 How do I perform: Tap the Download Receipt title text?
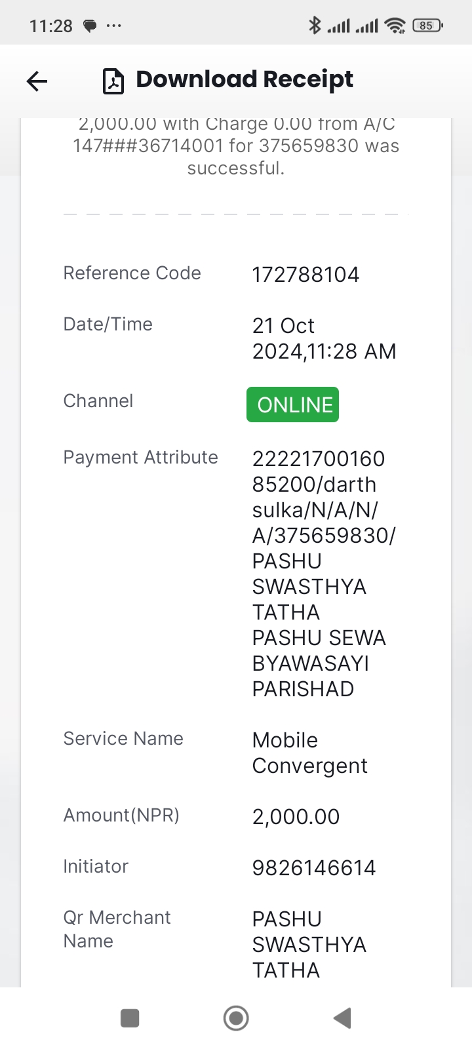pos(245,79)
